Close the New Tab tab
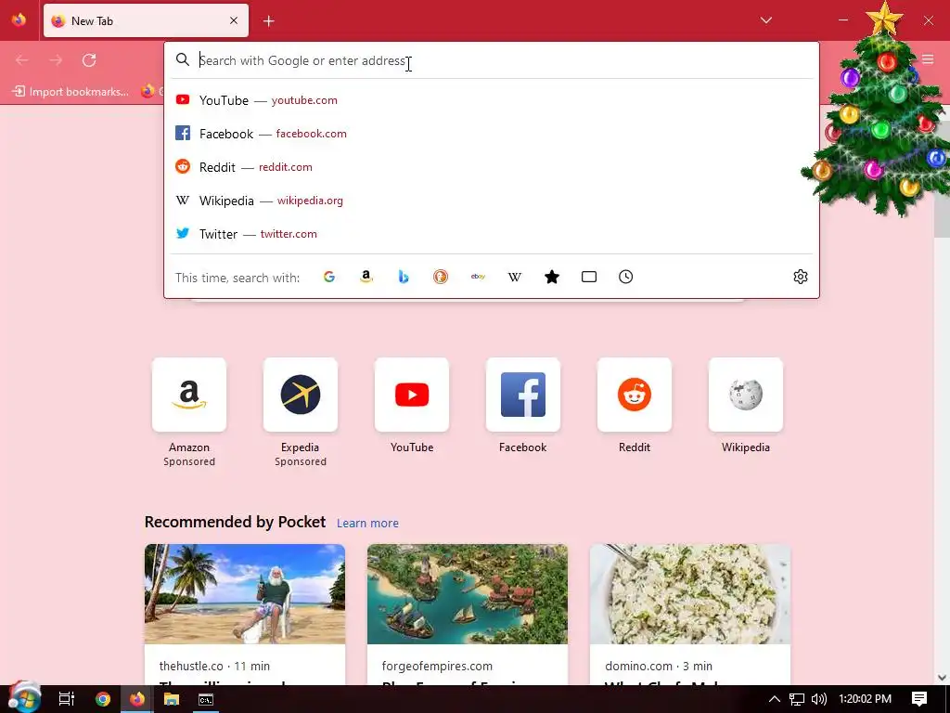 [234, 20]
